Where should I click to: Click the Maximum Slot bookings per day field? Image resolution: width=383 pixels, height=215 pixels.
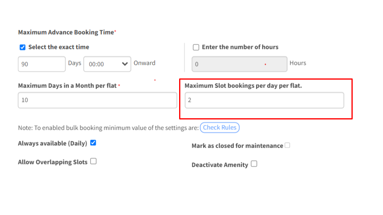tap(264, 100)
